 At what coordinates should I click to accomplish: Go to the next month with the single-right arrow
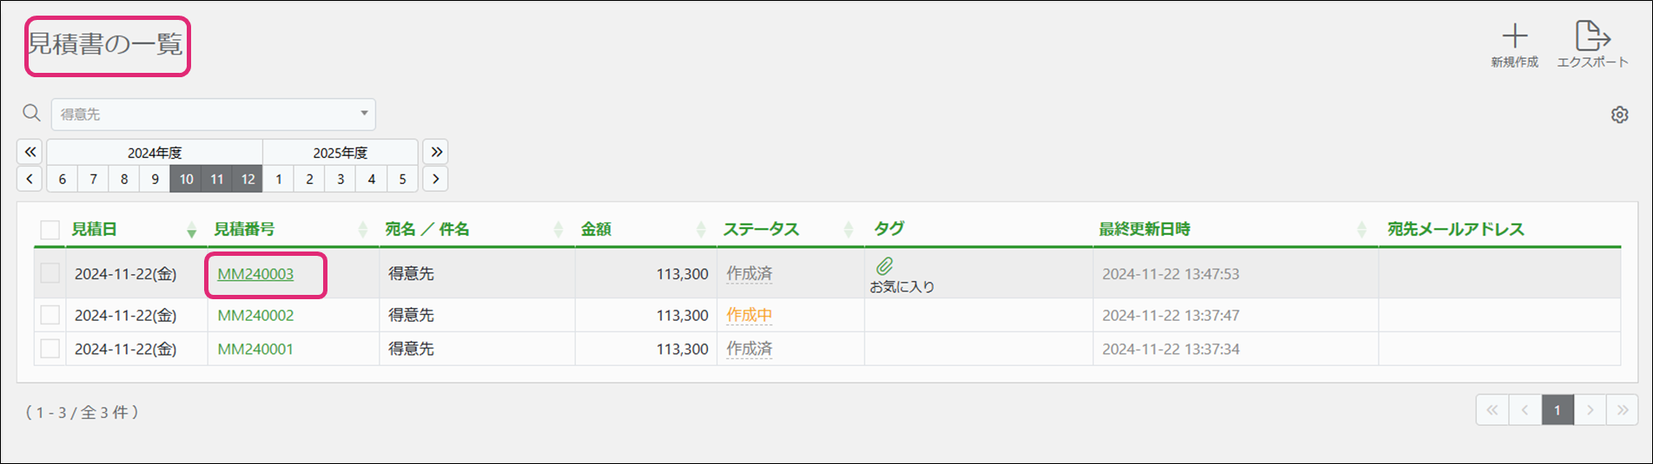tap(435, 179)
